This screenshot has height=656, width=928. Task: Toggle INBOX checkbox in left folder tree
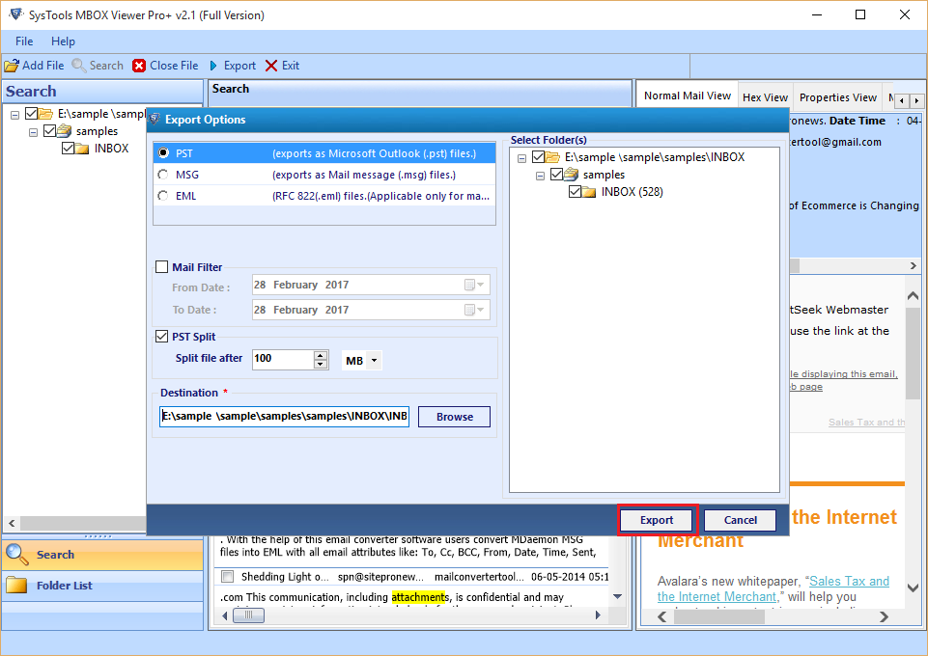(x=68, y=149)
